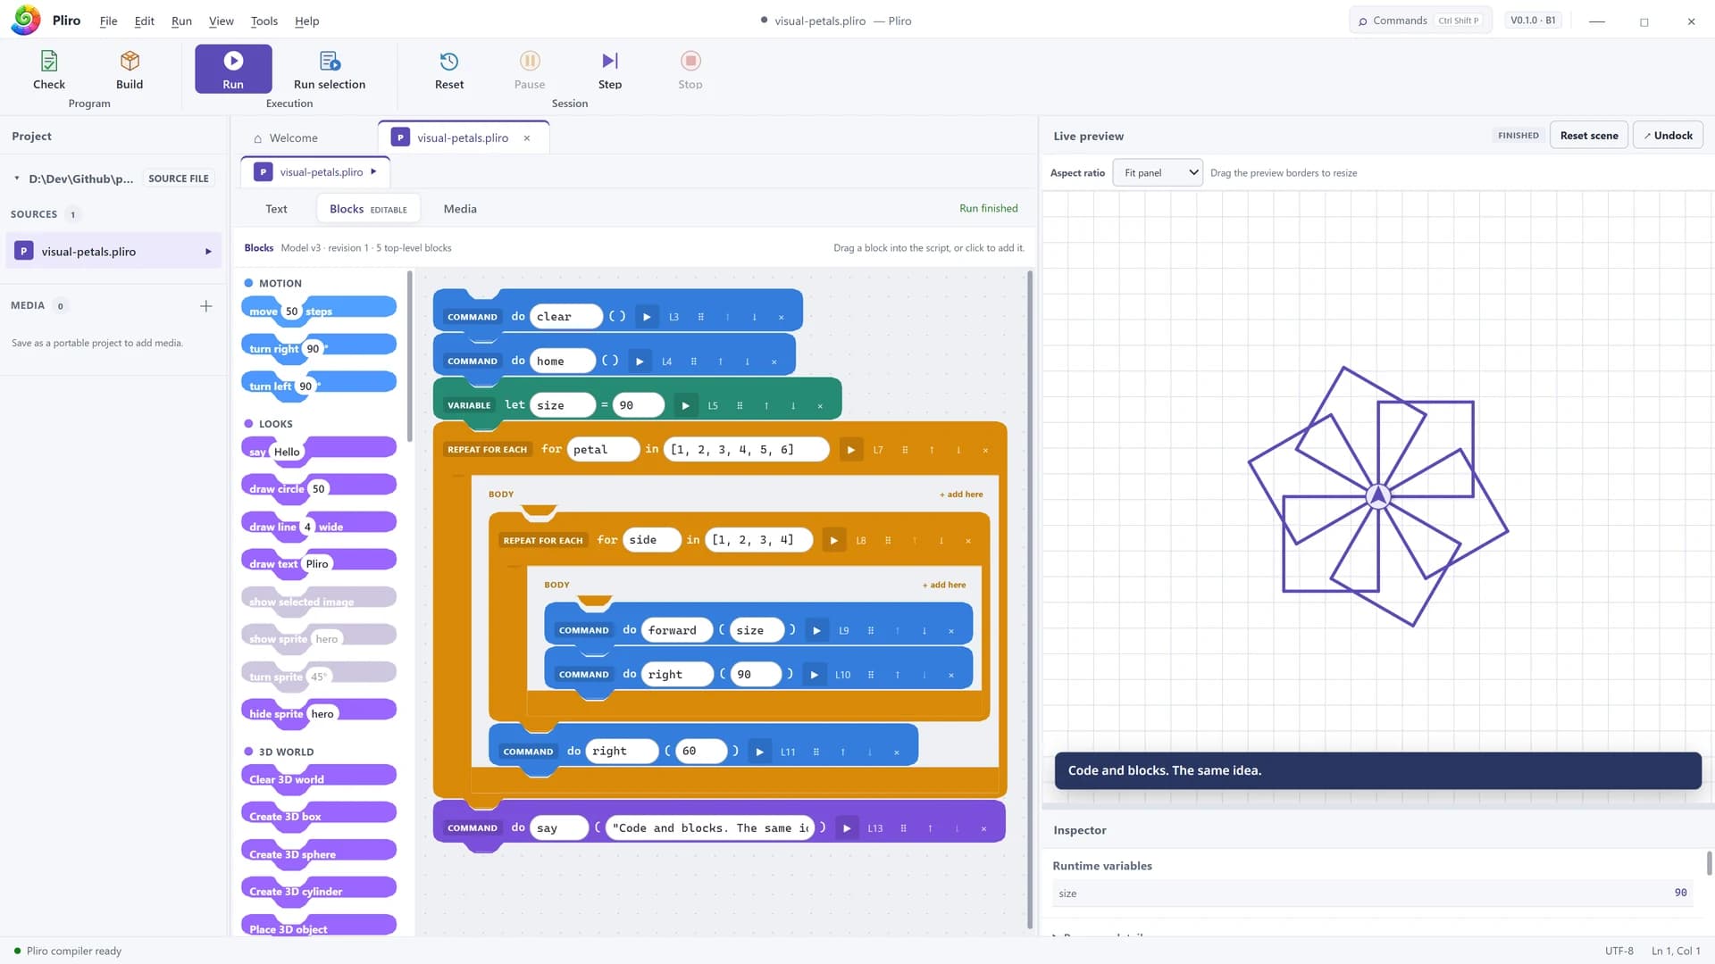1715x964 pixels.
Task: Click the UTF-8 encoding status entry
Action: 1619,952
